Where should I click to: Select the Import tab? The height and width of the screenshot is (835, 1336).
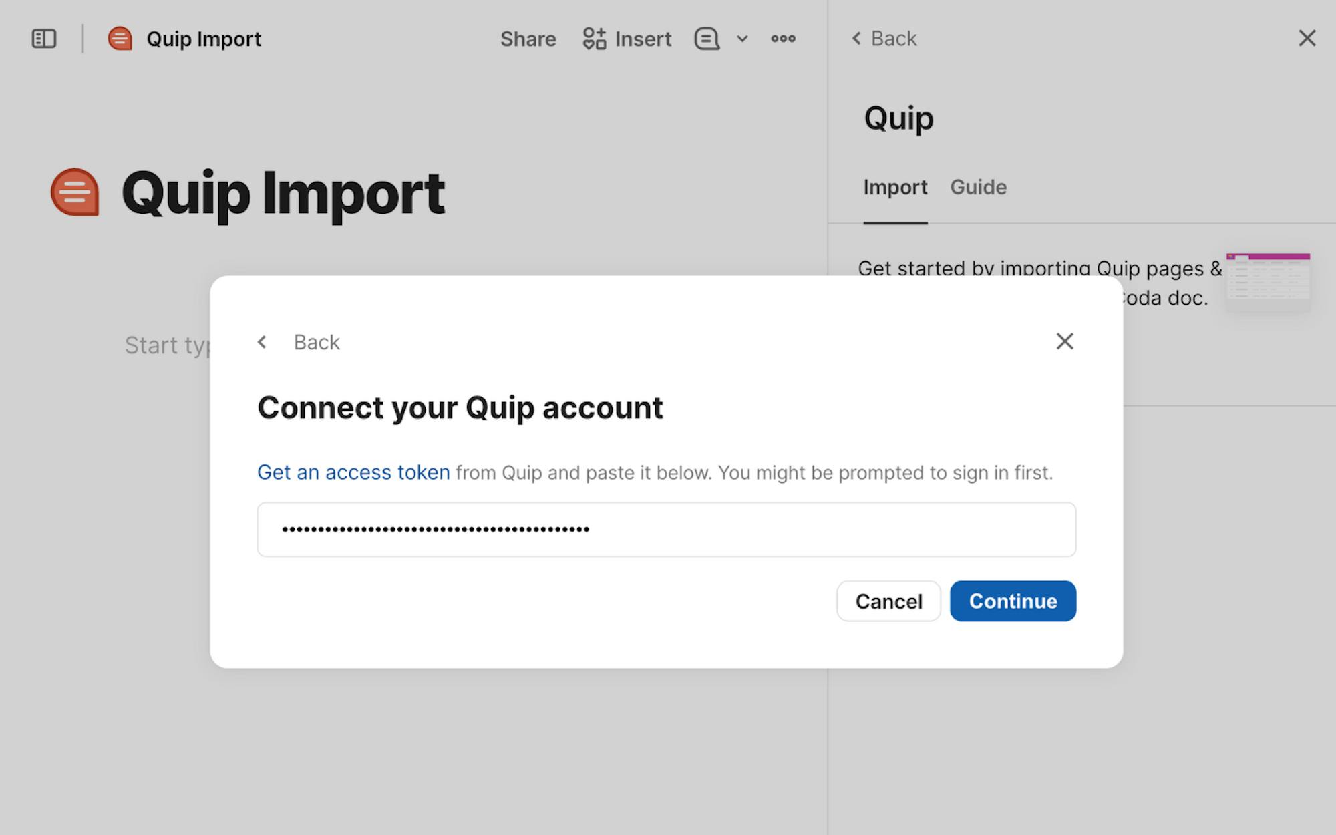(x=895, y=187)
